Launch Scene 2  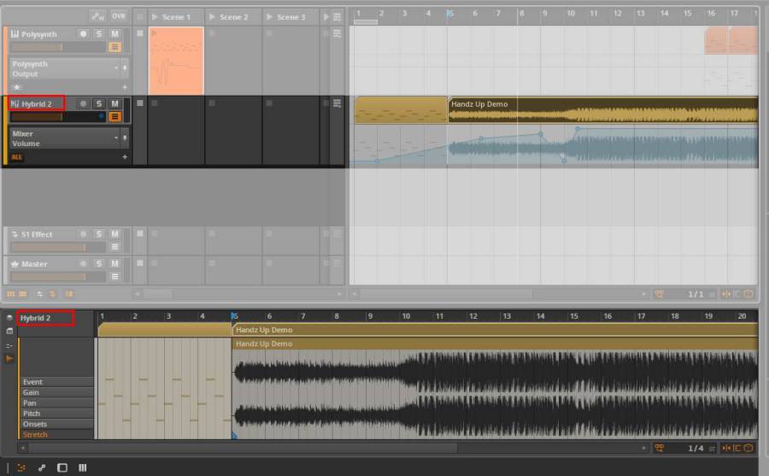click(213, 17)
